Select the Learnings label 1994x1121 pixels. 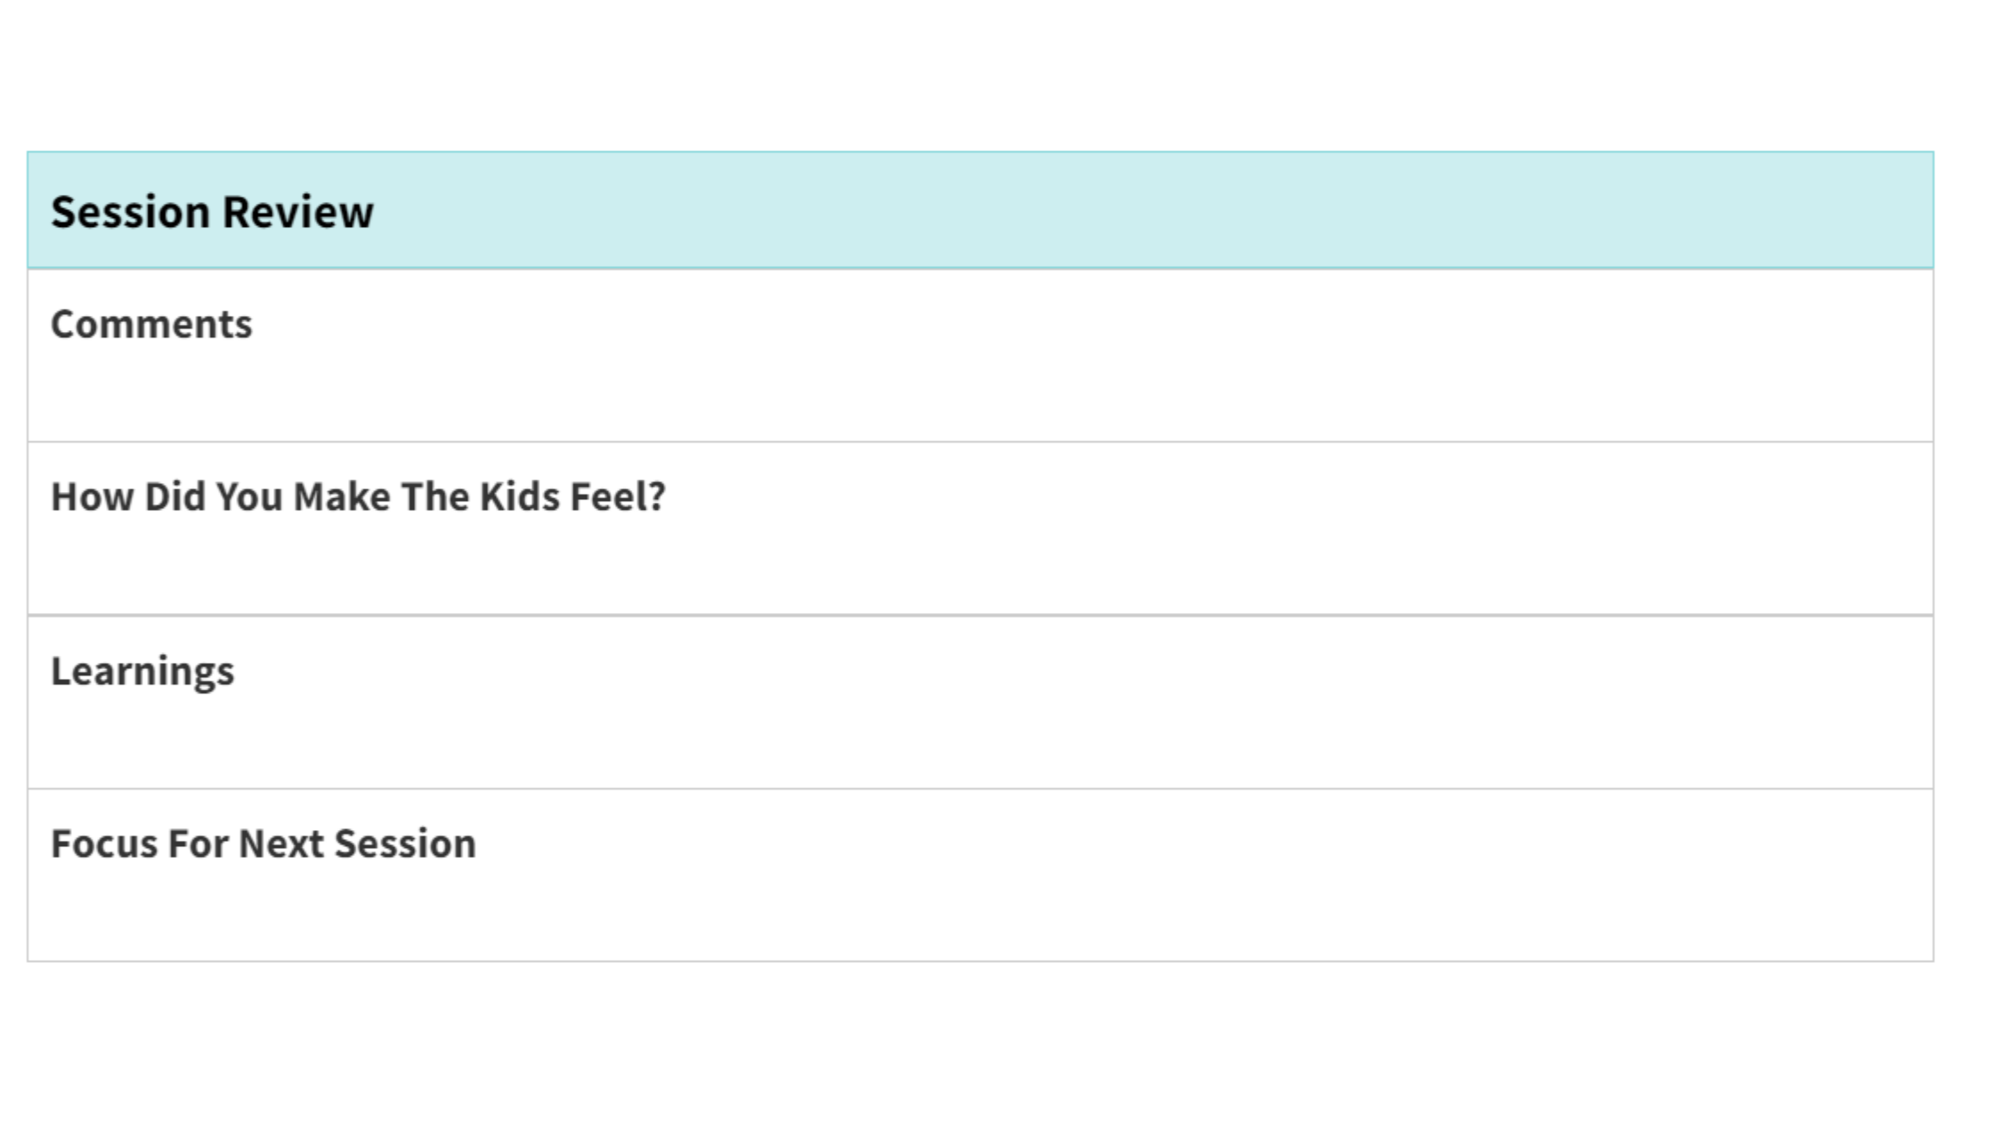[142, 671]
